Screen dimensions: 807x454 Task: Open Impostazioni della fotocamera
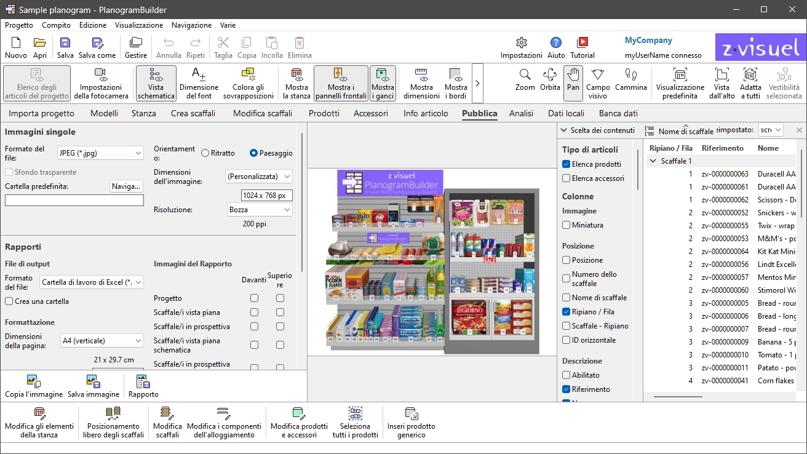point(101,83)
